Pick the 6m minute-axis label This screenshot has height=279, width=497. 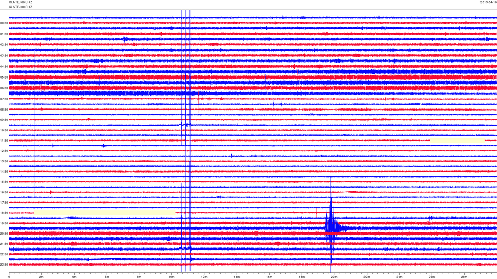pyautogui.click(x=107, y=277)
